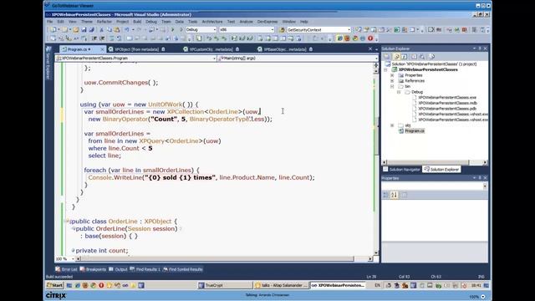Expand the References node in Solution Explorer
Screen dimensions: 535x301
(x=392, y=81)
